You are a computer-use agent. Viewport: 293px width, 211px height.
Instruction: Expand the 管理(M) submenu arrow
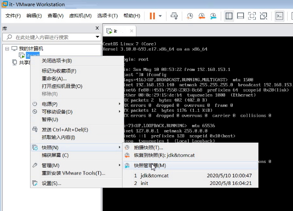point(120,165)
